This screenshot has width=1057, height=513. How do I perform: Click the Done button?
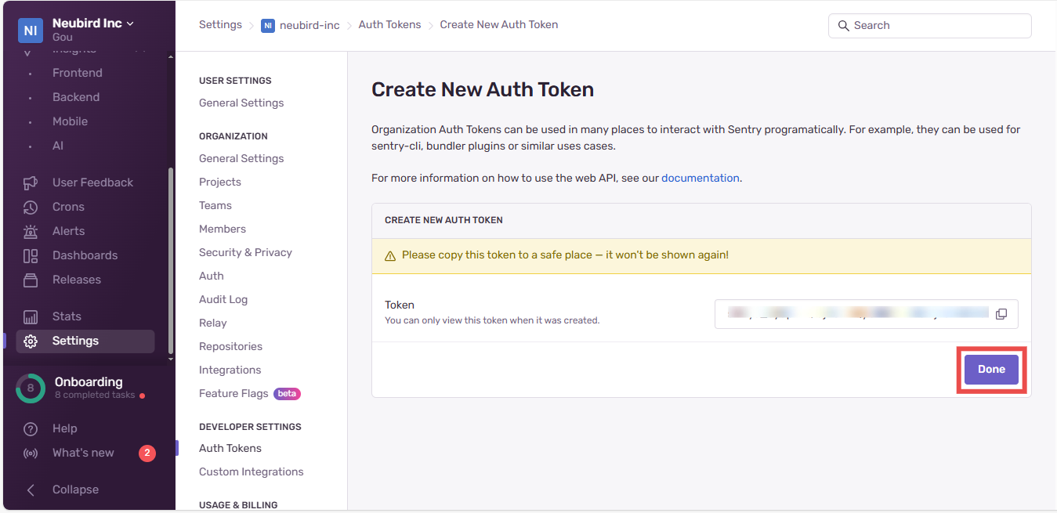click(991, 369)
